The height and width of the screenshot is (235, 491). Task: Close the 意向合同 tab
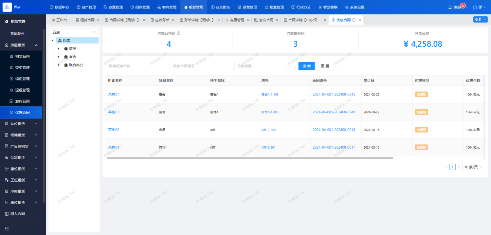[x=277, y=20]
